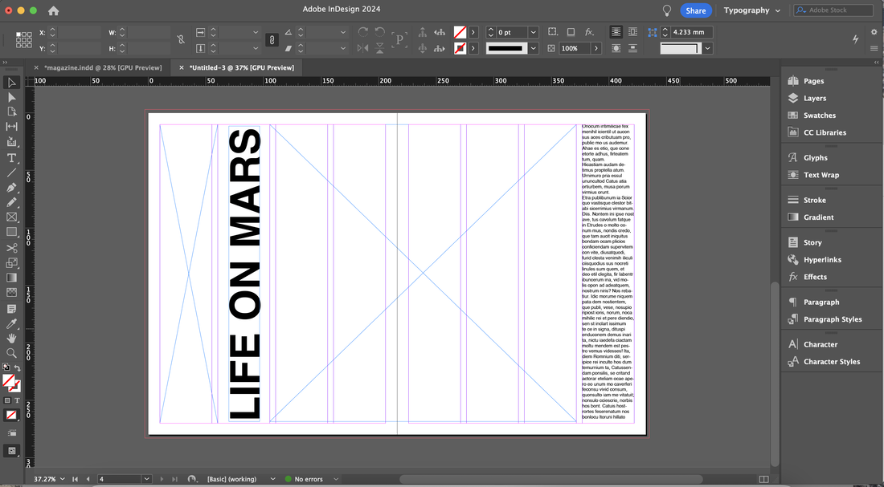Swap fill and stroke arrow
Viewport: 884px width, 487px height.
pyautogui.click(x=18, y=368)
